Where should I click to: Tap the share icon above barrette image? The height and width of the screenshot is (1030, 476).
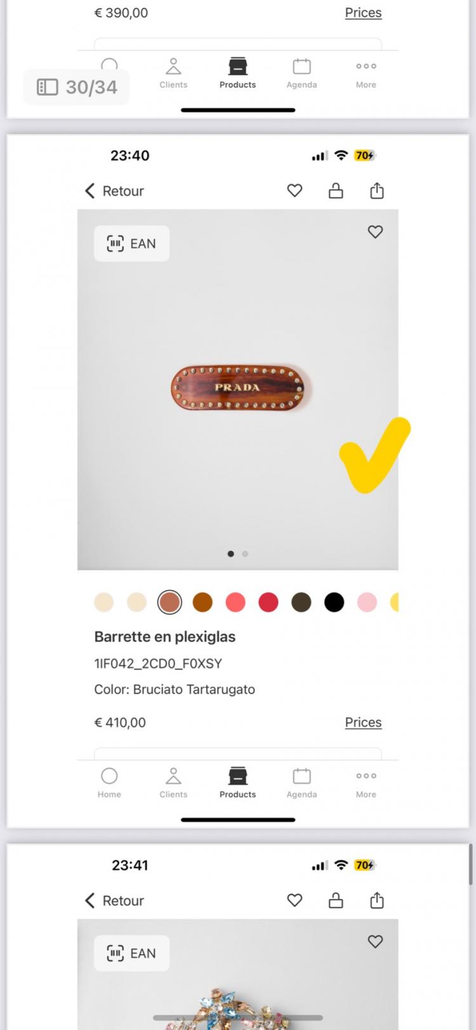tap(377, 190)
